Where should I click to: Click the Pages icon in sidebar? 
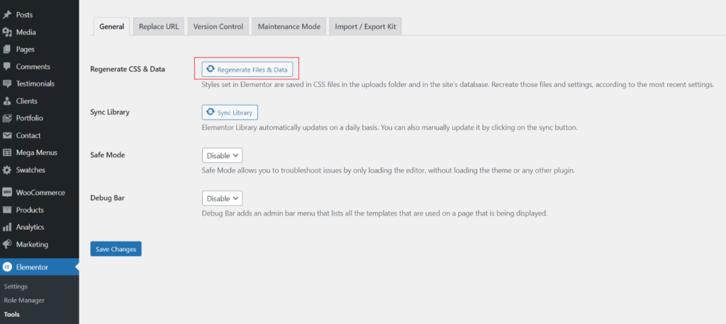7,50
